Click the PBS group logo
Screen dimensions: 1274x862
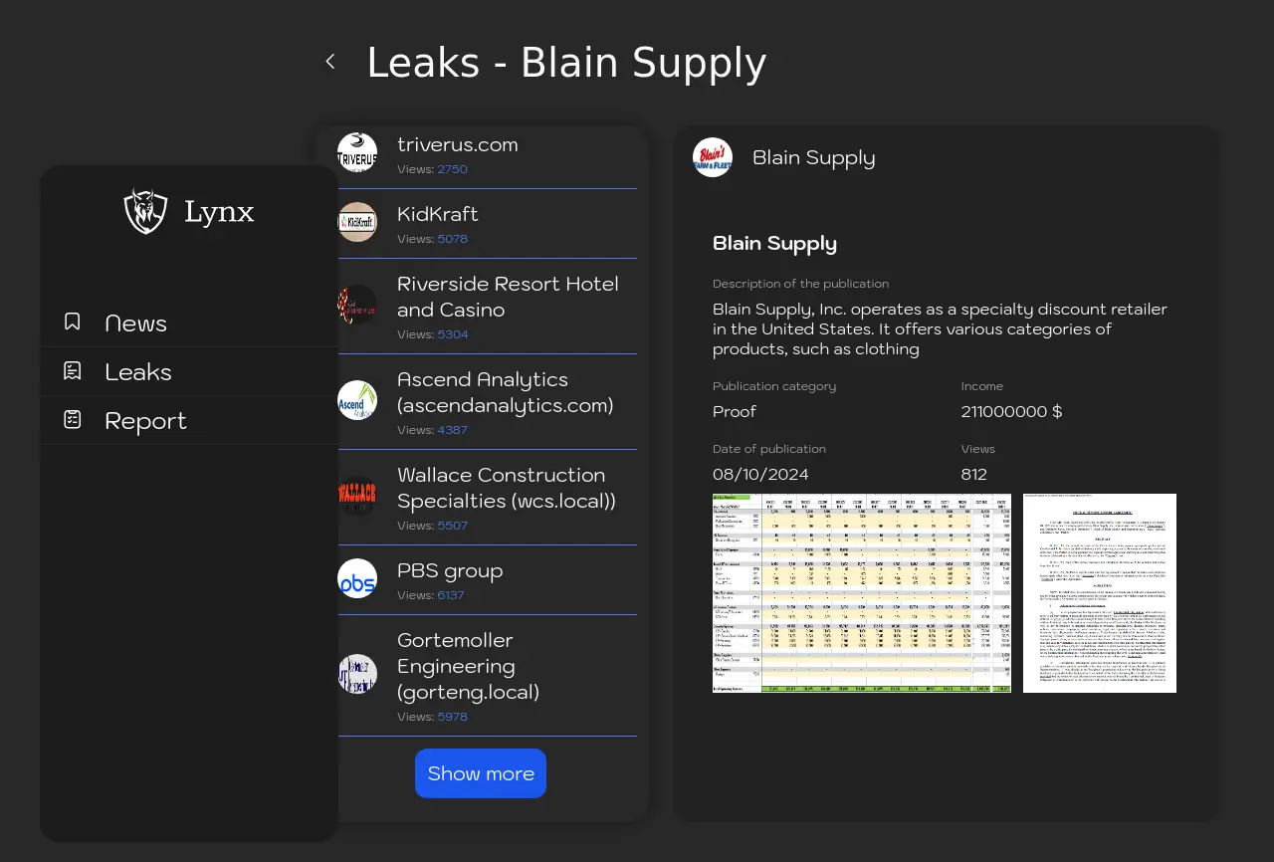tap(357, 579)
